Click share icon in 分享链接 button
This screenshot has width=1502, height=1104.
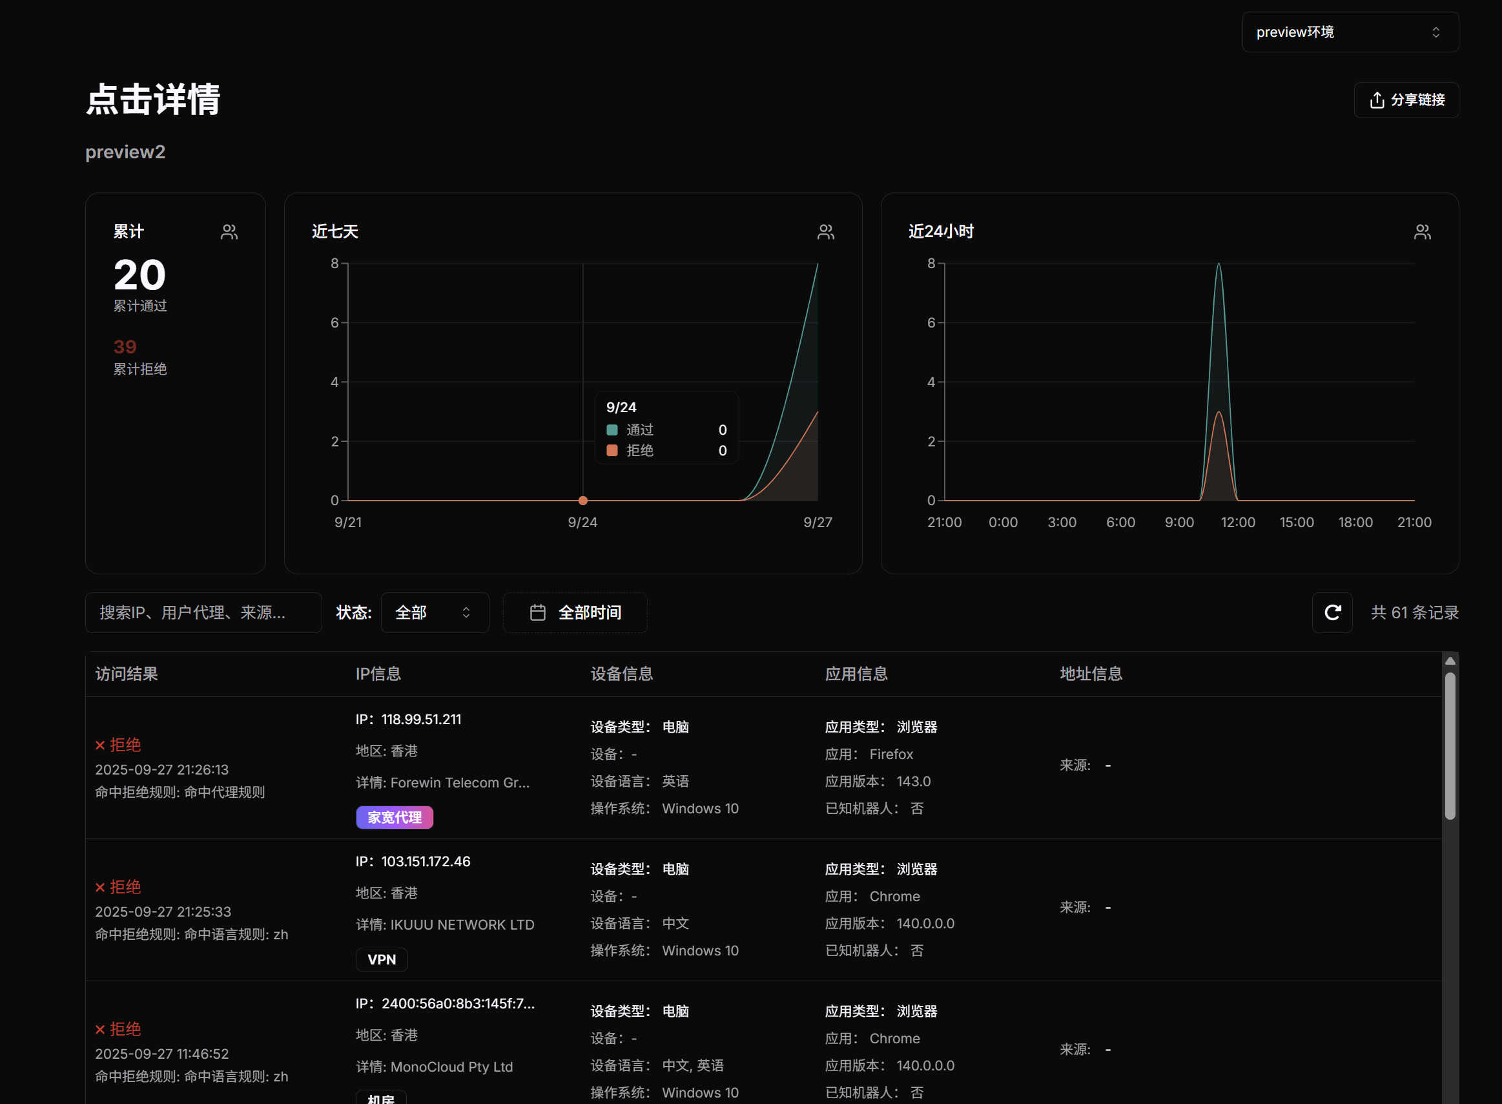pyautogui.click(x=1377, y=100)
